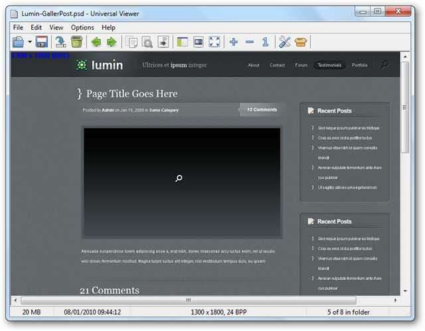This screenshot has width=425, height=331.
Task: Go to next file with green right arrow
Action: (111, 42)
